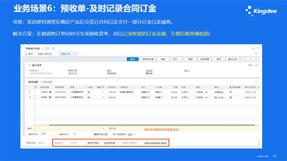Click the 0.00 estimated sales fee link
This screenshot has height=161, width=287.
click(x=130, y=134)
